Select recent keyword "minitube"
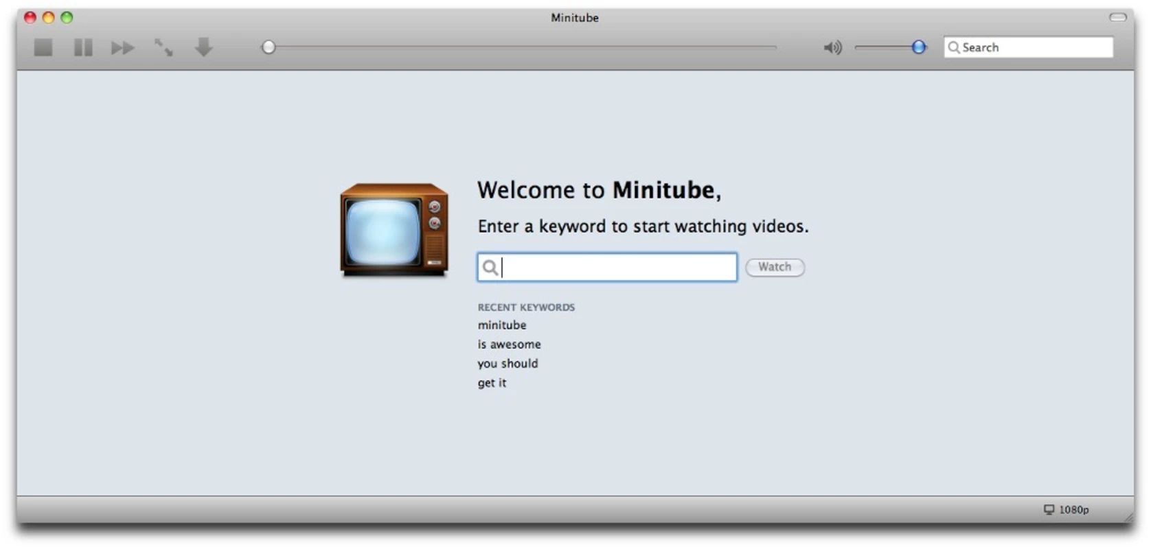The image size is (1151, 549). click(502, 325)
